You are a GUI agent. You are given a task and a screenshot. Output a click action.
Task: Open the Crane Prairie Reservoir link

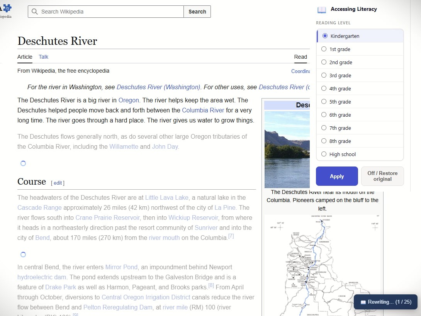107,218
